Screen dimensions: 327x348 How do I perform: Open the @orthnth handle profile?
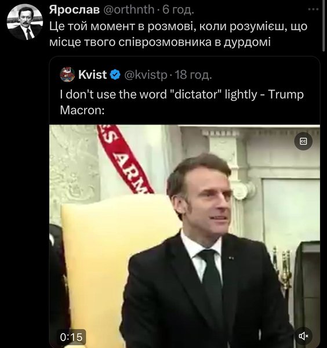pyautogui.click(x=129, y=9)
